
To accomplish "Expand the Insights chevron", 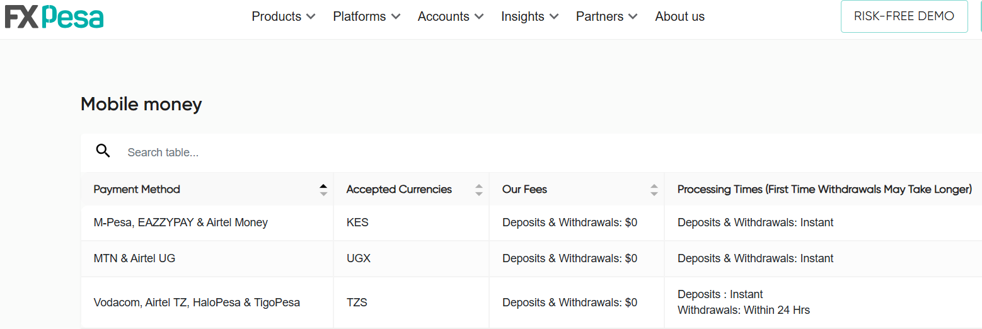I will pos(554,17).
